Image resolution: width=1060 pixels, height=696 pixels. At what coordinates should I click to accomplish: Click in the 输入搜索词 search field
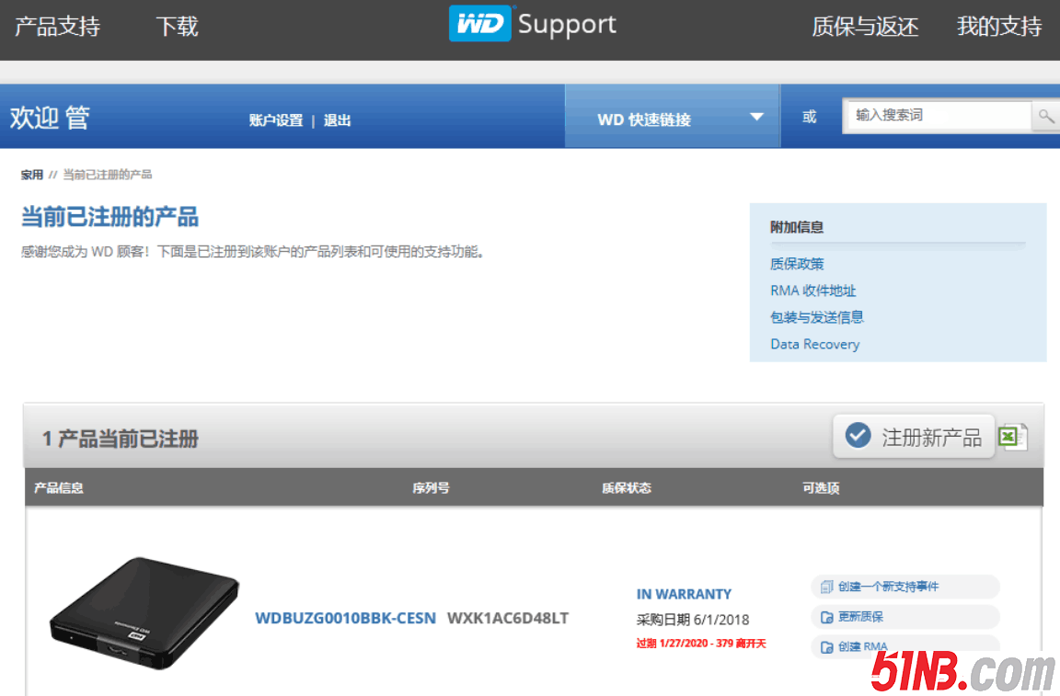tap(937, 116)
